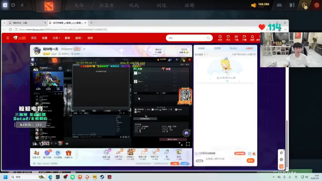
Task: Expand the gift bar chevron
Action: coord(76,154)
